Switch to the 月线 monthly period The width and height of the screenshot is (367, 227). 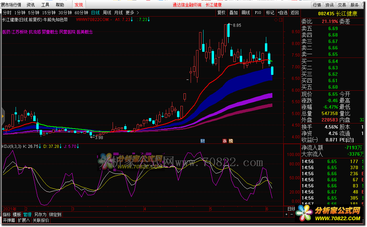(118, 13)
